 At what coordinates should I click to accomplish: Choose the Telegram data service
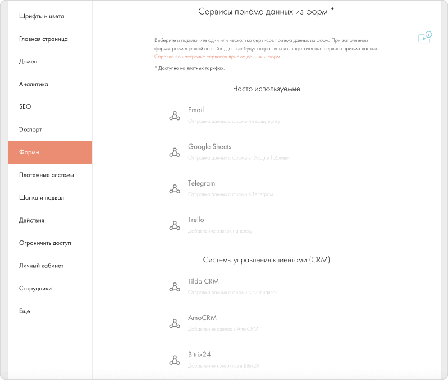click(202, 183)
